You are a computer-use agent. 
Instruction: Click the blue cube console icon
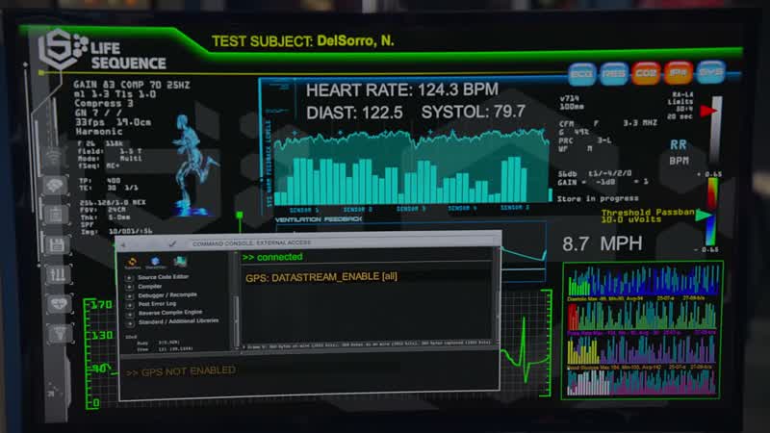click(156, 261)
